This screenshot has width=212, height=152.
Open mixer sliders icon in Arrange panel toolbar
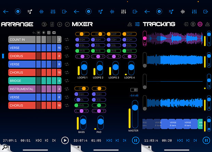tap(53, 12)
